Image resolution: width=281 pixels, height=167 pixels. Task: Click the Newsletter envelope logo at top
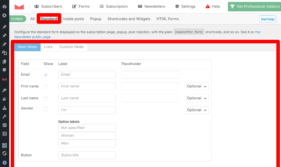tap(19, 7)
